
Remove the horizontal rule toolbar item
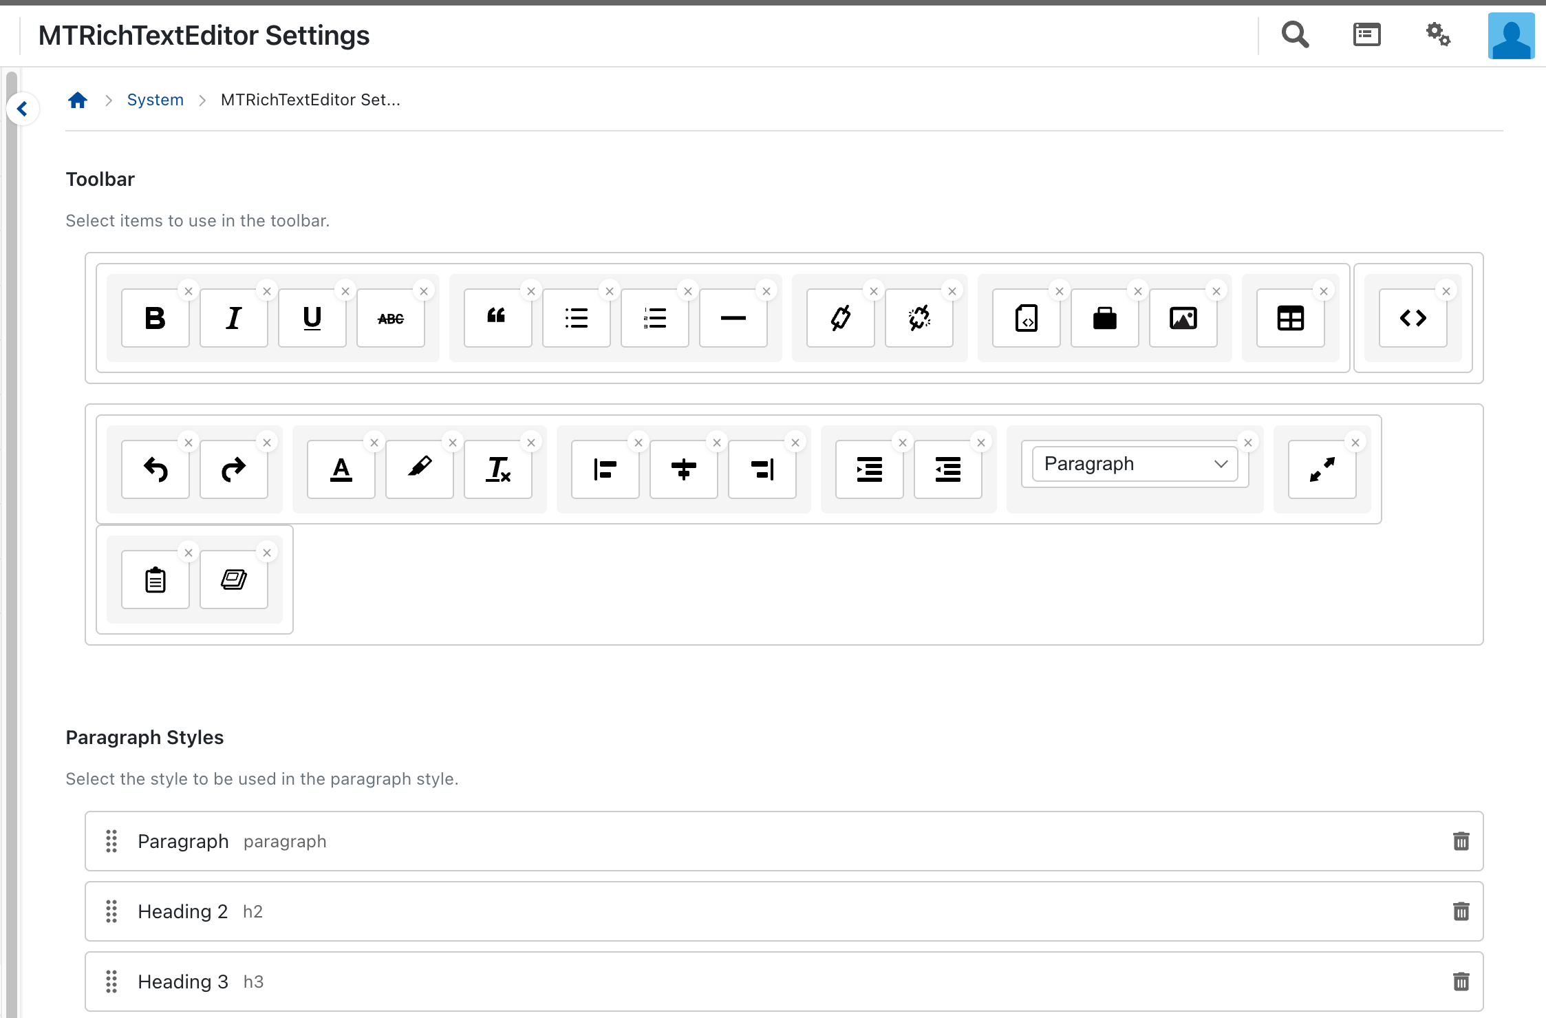point(766,291)
